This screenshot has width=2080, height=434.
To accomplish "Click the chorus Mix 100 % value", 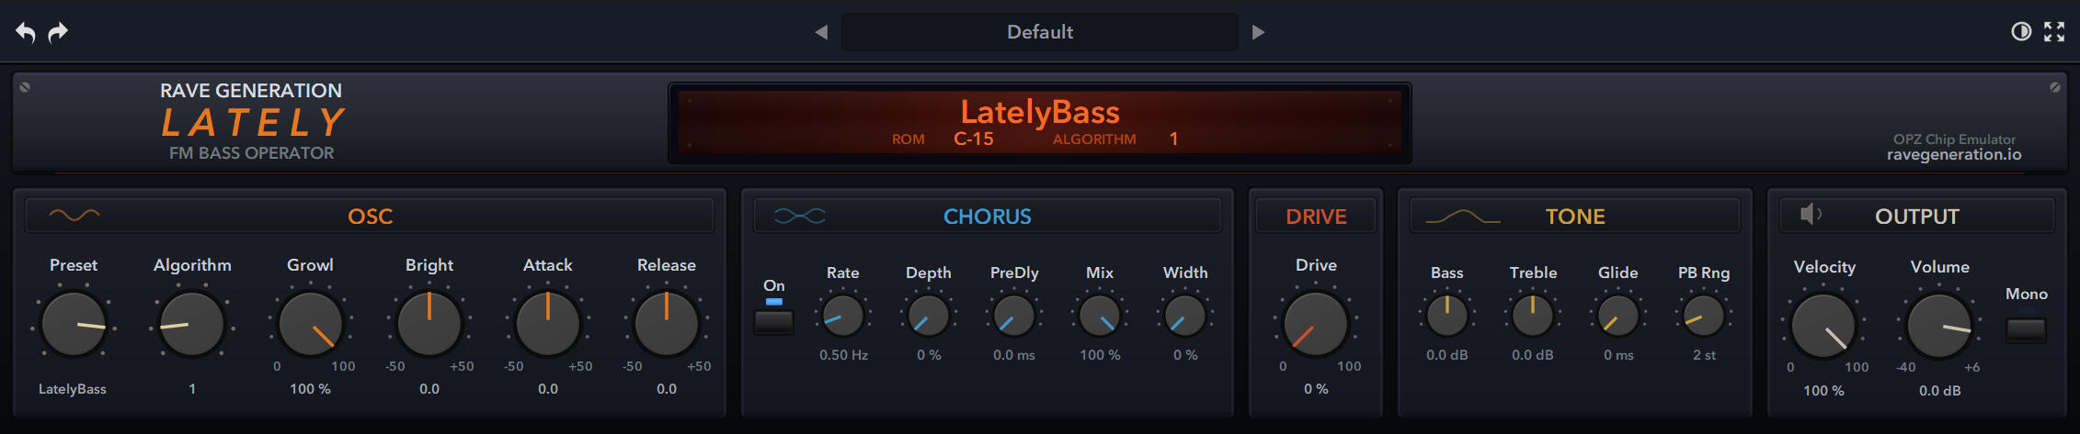I will 1100,355.
